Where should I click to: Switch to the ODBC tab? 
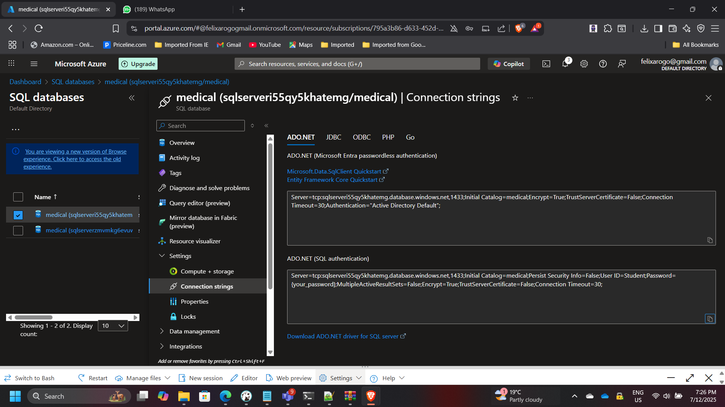pyautogui.click(x=361, y=137)
